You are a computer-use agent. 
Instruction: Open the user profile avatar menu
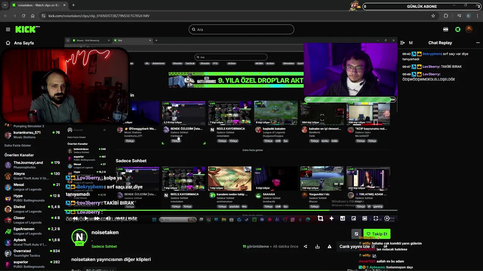tap(469, 29)
